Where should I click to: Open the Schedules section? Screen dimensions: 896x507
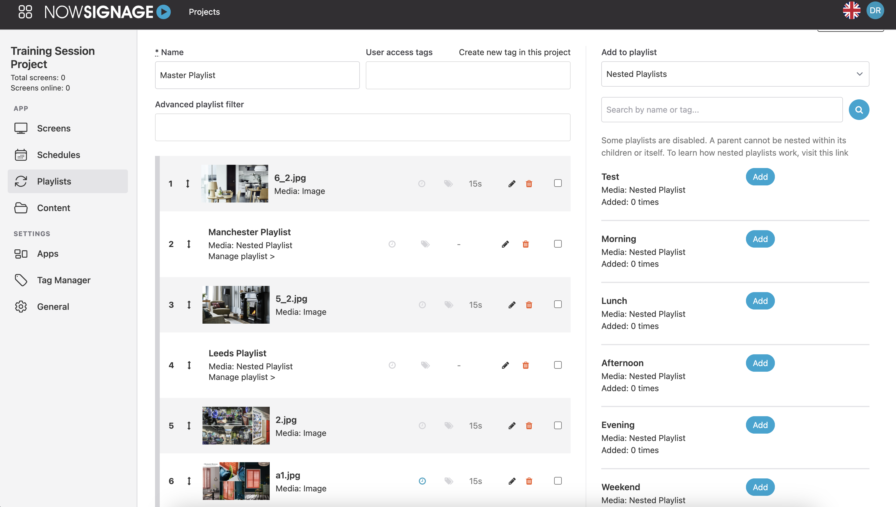pyautogui.click(x=58, y=155)
